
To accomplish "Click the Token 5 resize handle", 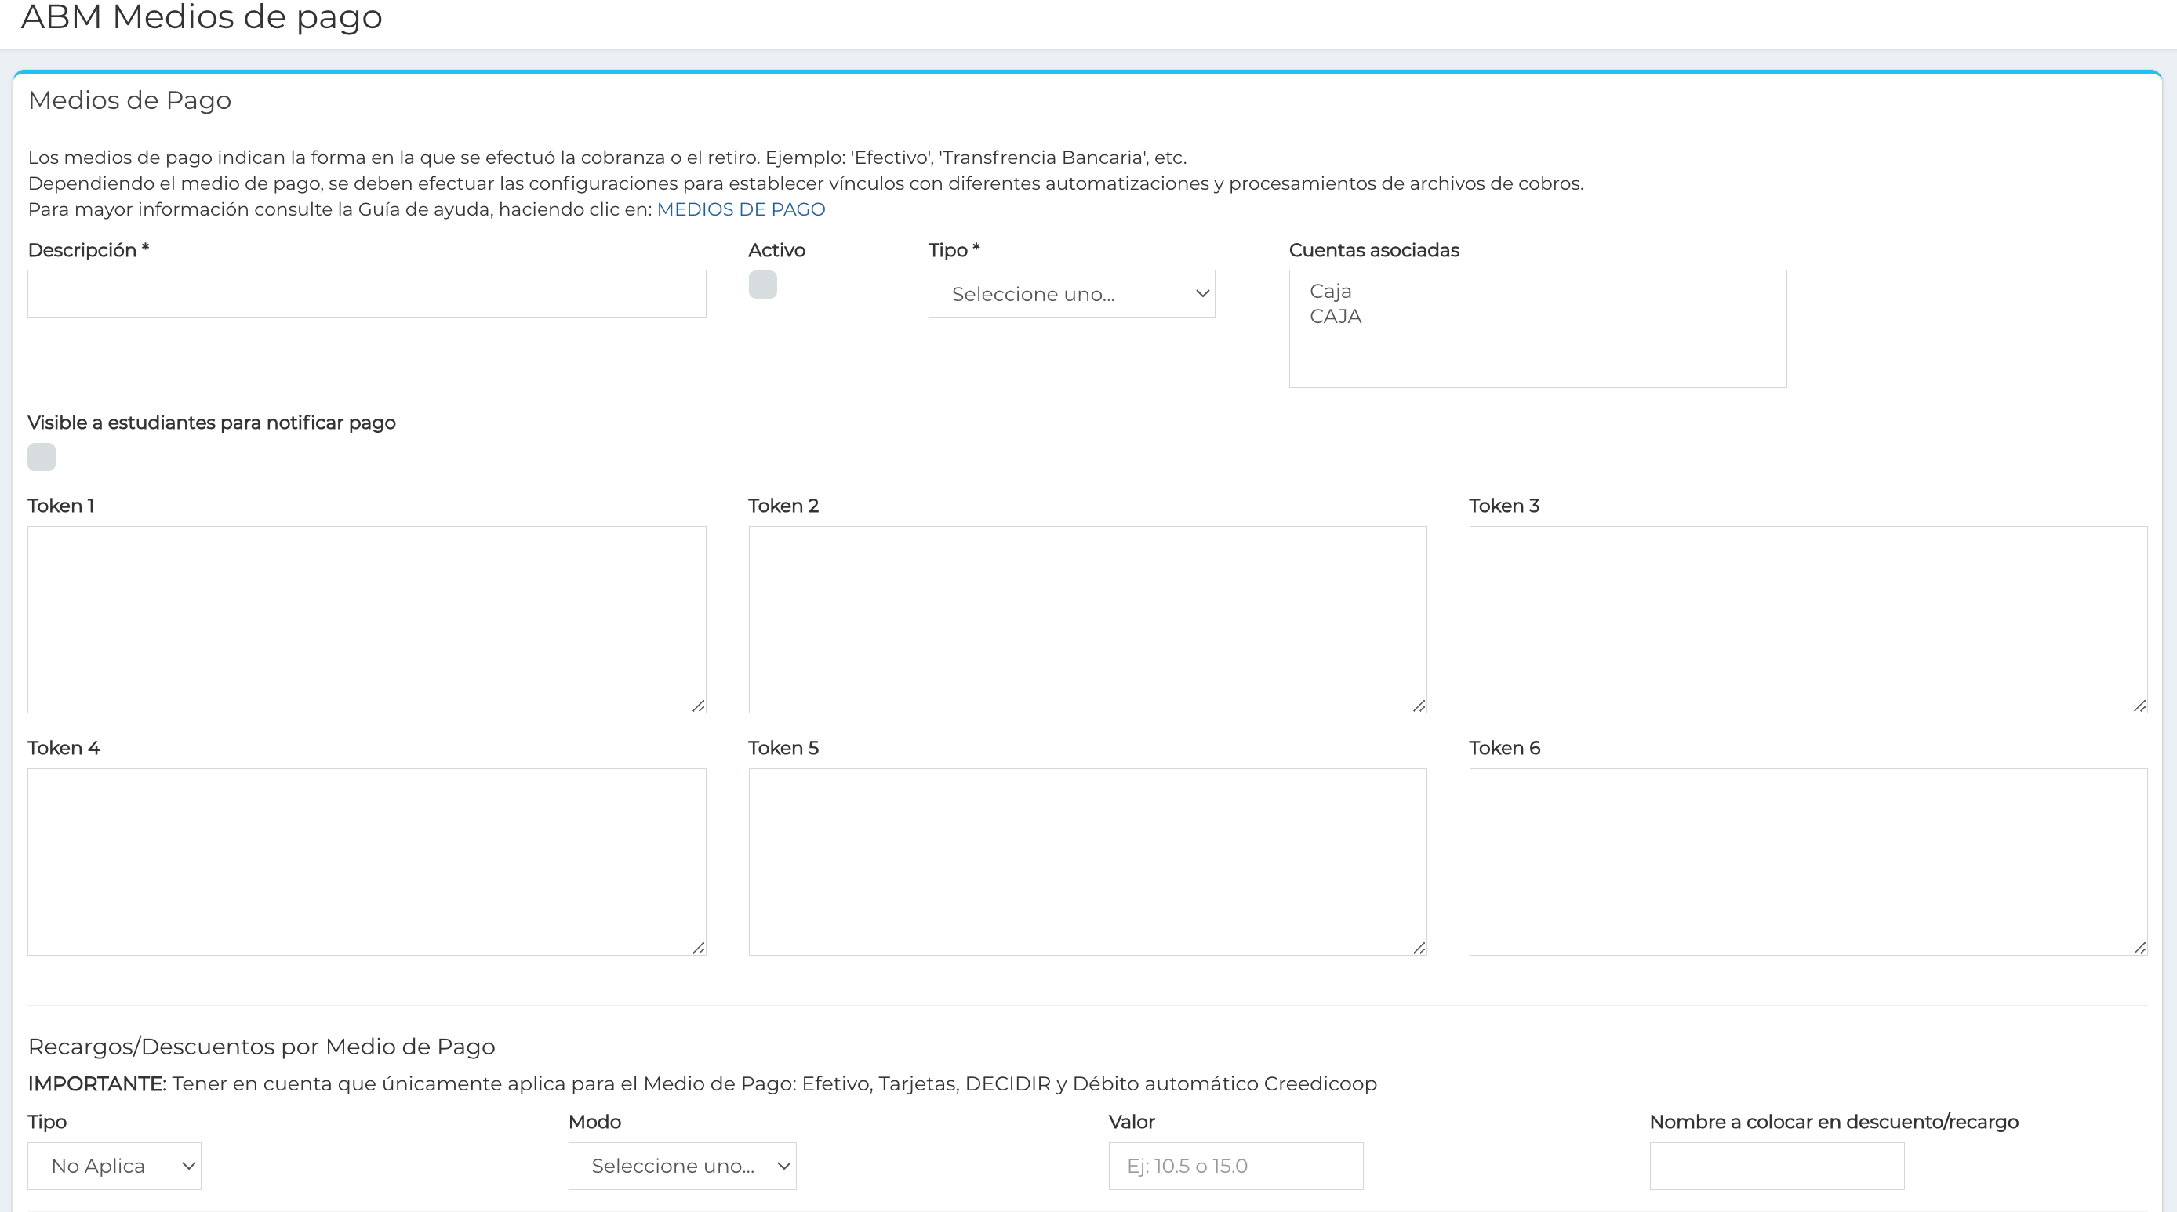I will pos(1419,949).
